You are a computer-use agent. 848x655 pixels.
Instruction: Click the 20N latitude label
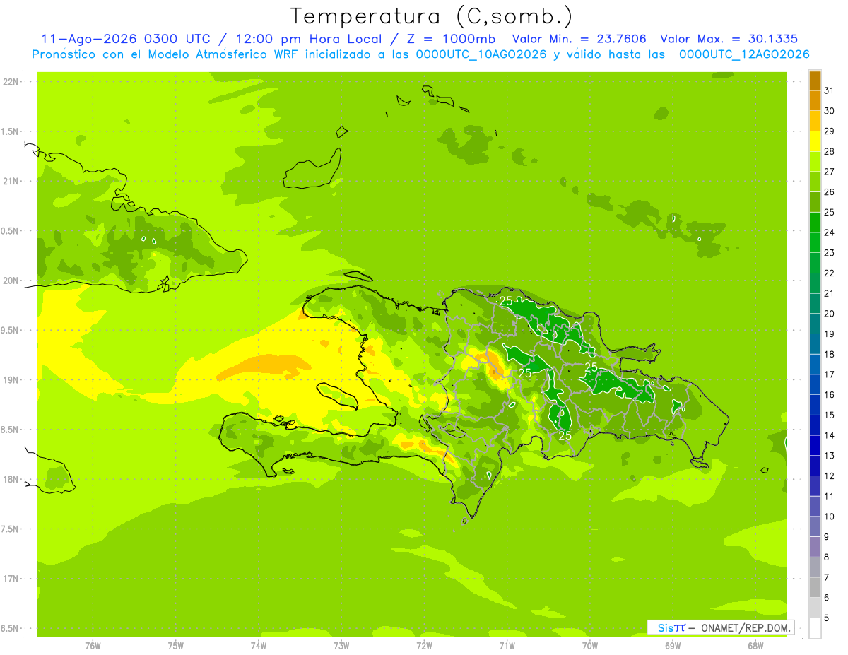[x=11, y=281]
